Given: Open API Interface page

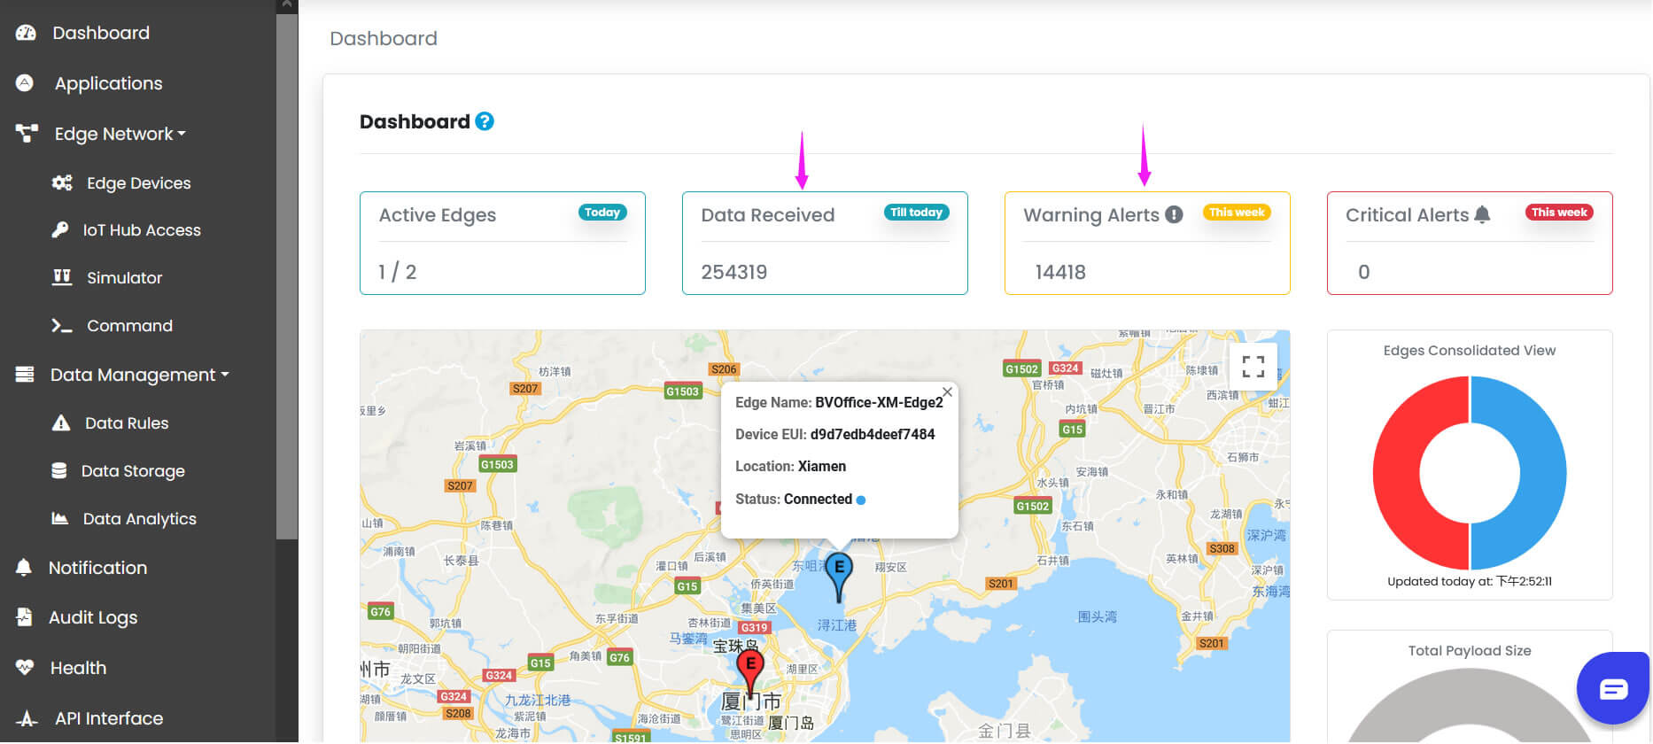Looking at the screenshot, I should click(109, 718).
